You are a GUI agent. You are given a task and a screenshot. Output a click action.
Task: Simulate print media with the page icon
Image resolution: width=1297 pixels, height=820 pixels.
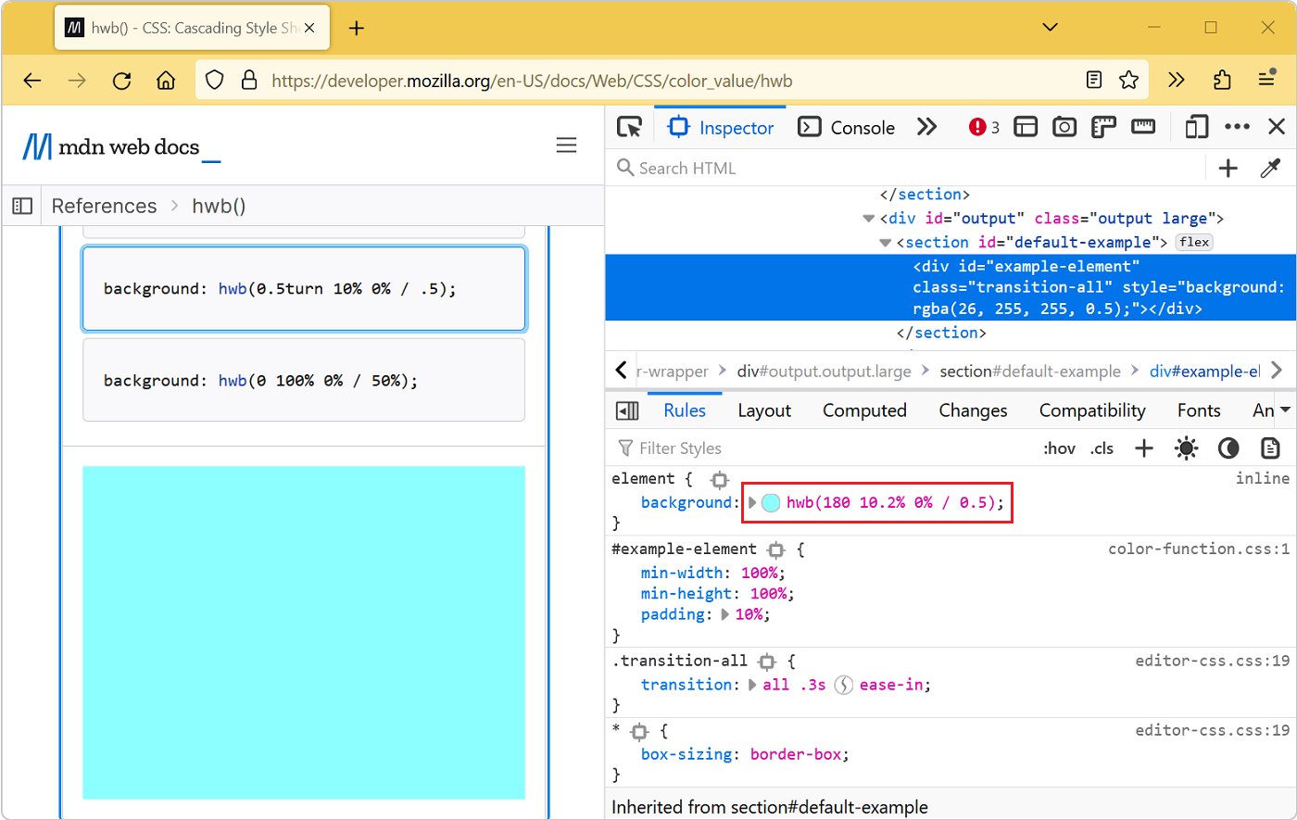point(1270,448)
